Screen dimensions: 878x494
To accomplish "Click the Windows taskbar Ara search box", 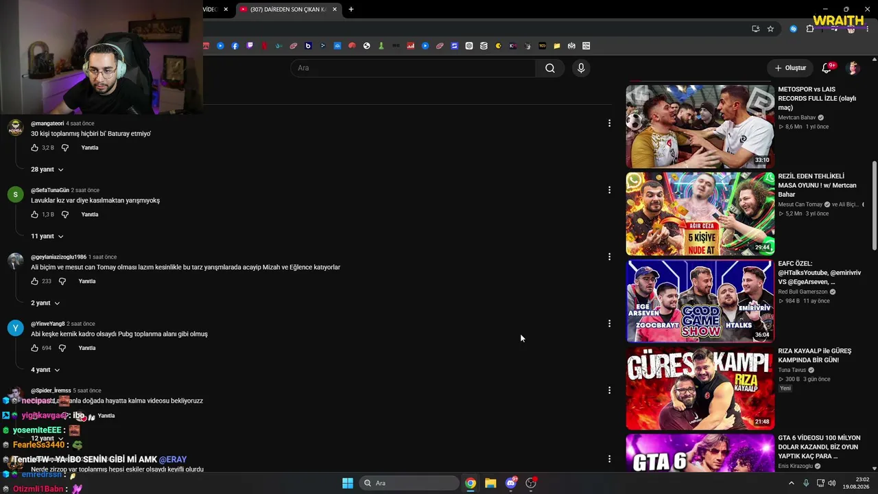I will pos(410,483).
